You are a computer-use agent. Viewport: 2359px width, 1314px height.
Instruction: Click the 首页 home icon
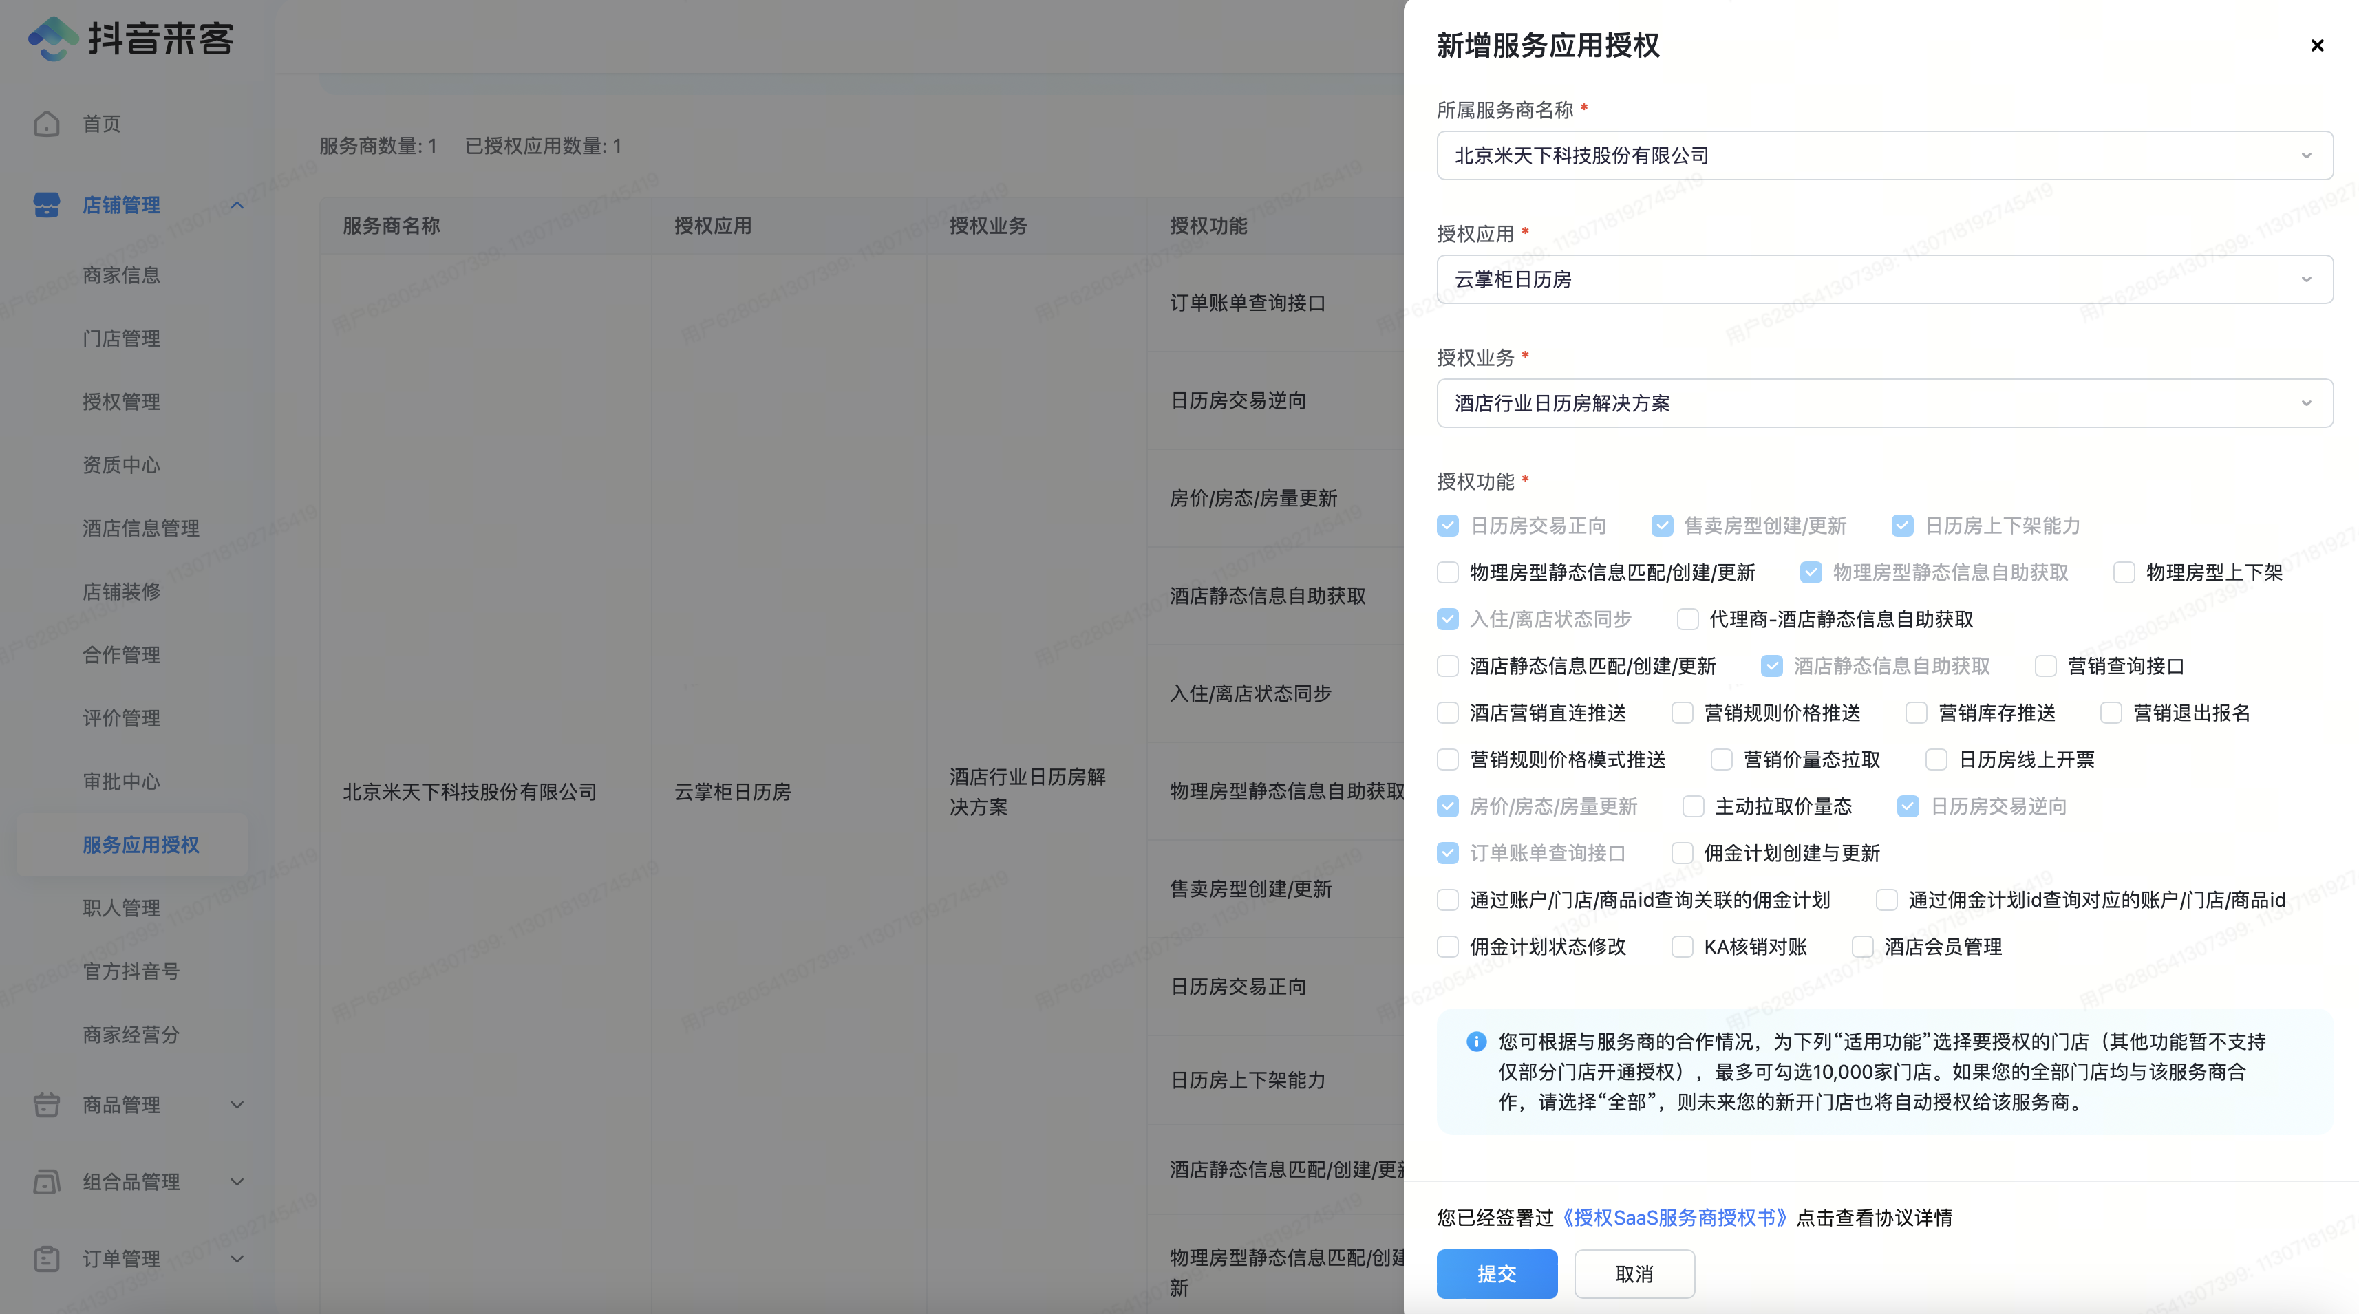(x=47, y=124)
